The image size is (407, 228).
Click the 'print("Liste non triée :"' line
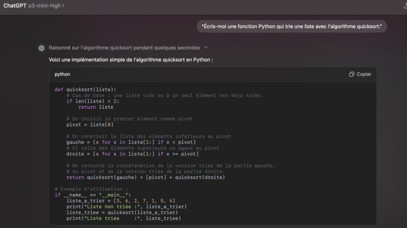126,207
